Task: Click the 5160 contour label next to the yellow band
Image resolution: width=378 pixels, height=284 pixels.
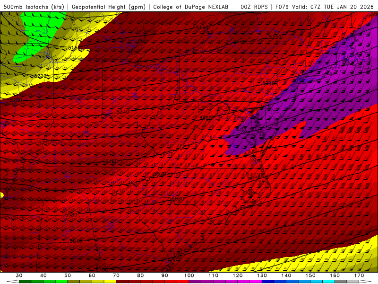Action: coord(74,48)
